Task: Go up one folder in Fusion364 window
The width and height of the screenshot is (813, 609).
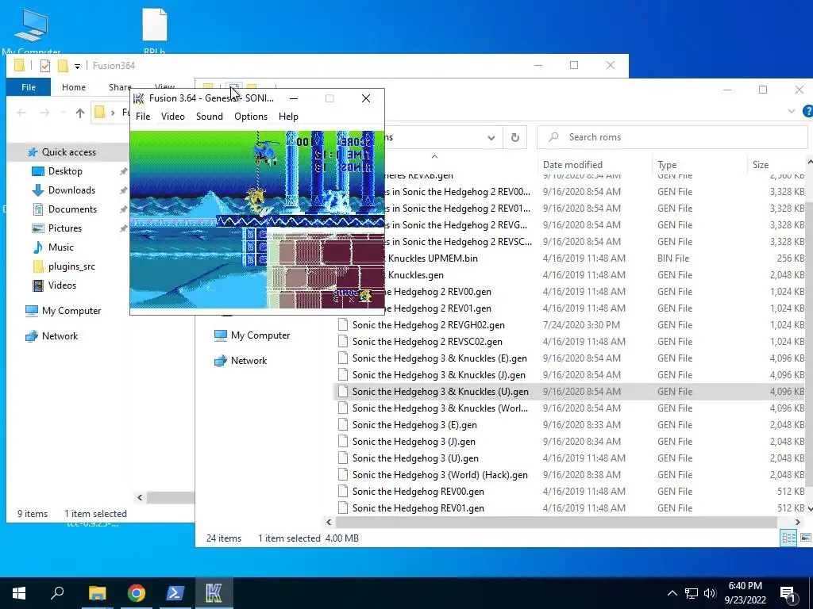Action: coord(80,113)
